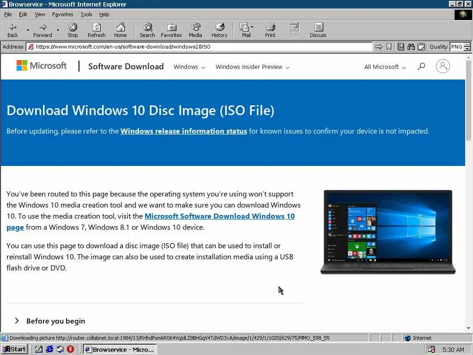Viewport: 473px width, 355px height.
Task: Click the taskbar clock showing 5:30 AM
Action: (453, 349)
